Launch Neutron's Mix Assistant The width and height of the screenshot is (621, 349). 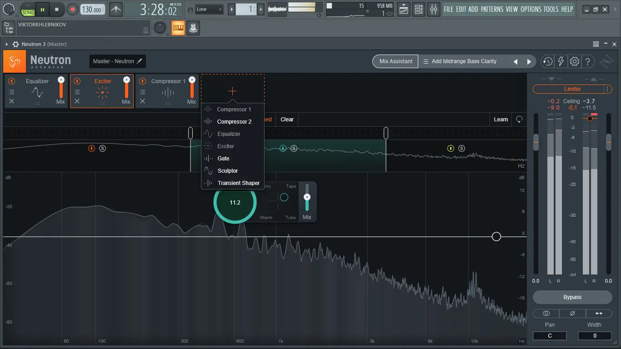(395, 61)
